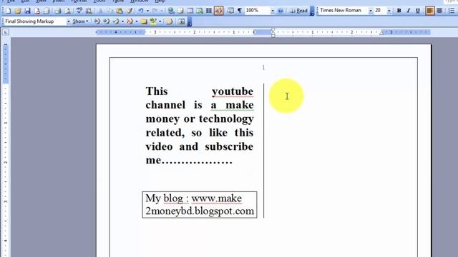Toggle Underline formatting
458x257 pixels.
418,11
